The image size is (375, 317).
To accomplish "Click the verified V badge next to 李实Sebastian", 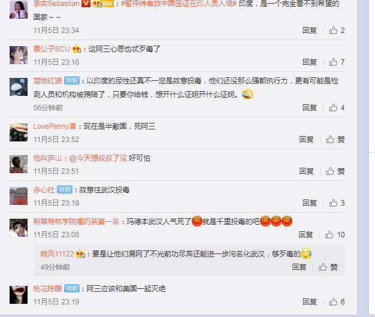I will click(x=86, y=4).
